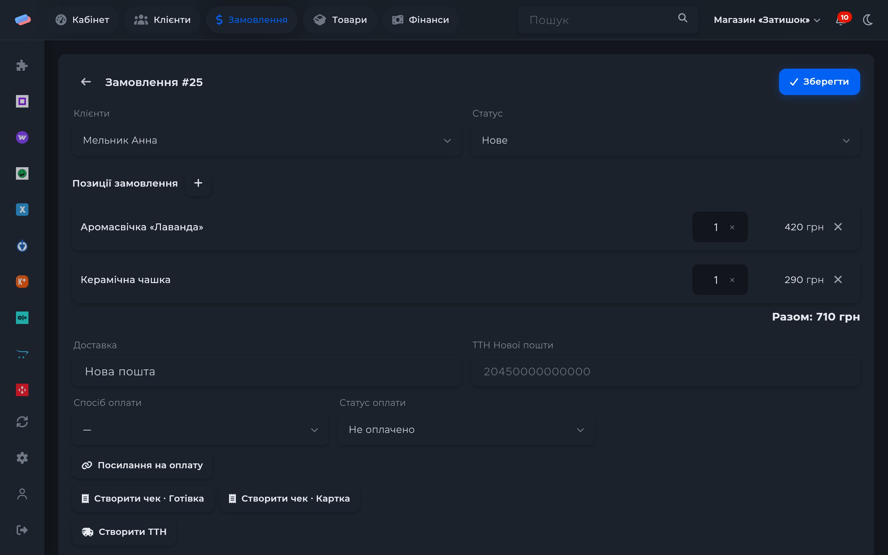
Task: Add order item with the plus button
Action: (198, 183)
